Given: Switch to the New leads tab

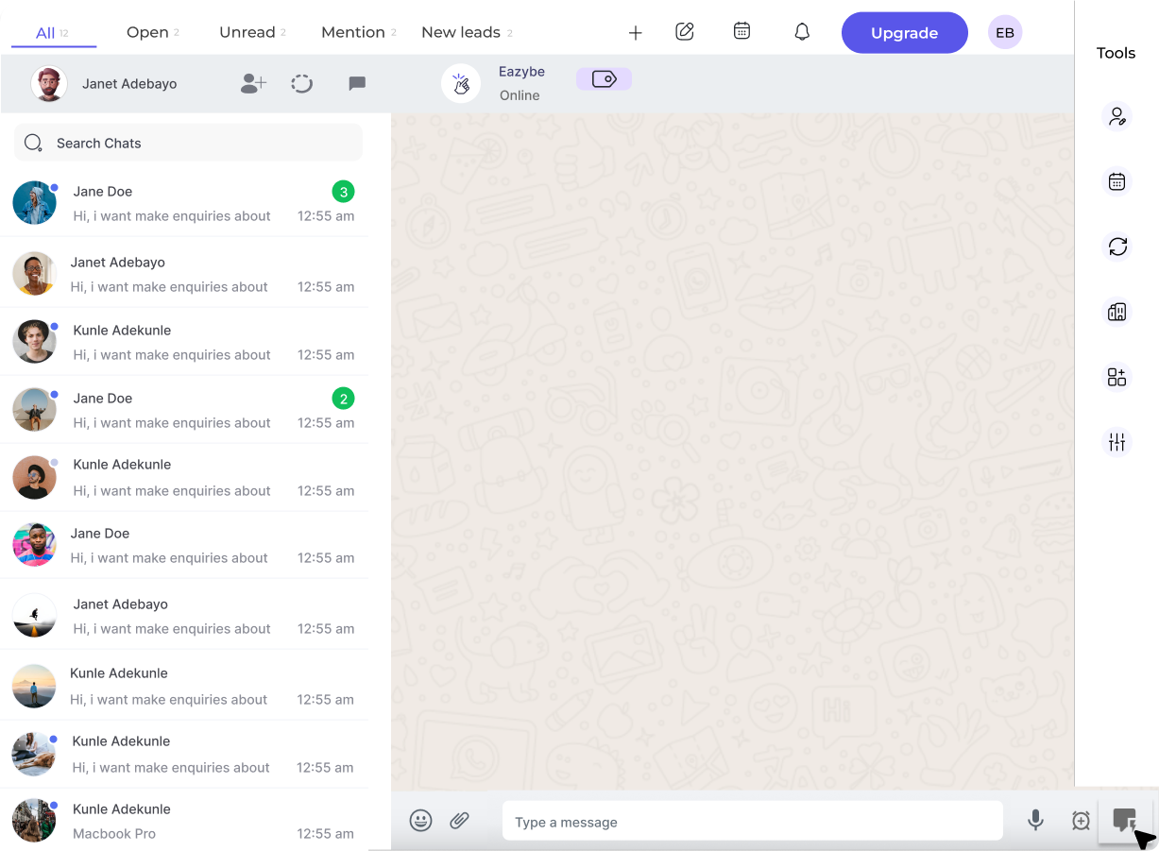Looking at the screenshot, I should tap(467, 32).
